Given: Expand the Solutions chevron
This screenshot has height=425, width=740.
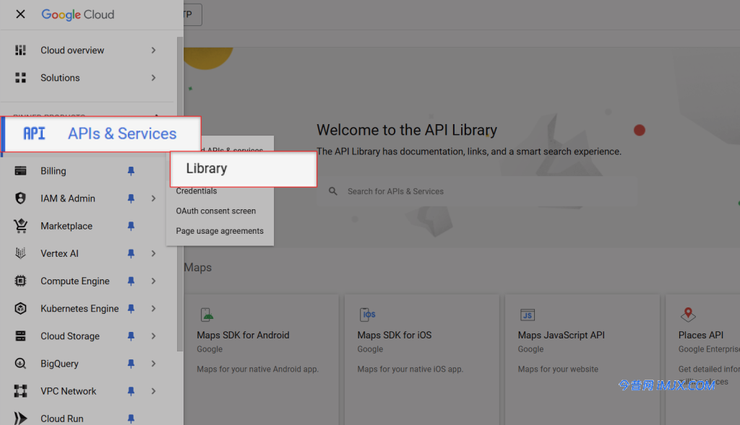Looking at the screenshot, I should pos(153,78).
